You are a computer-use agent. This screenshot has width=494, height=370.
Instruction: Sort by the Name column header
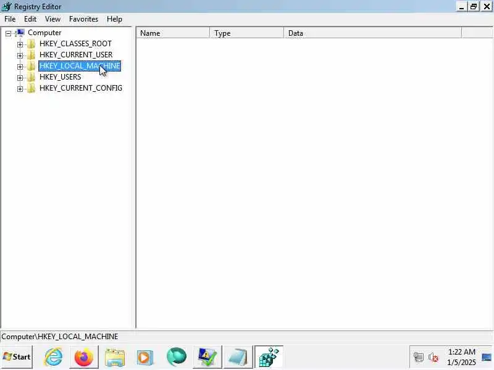[x=173, y=33]
